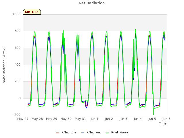Click the MB_tule annotation label

(32, 12)
